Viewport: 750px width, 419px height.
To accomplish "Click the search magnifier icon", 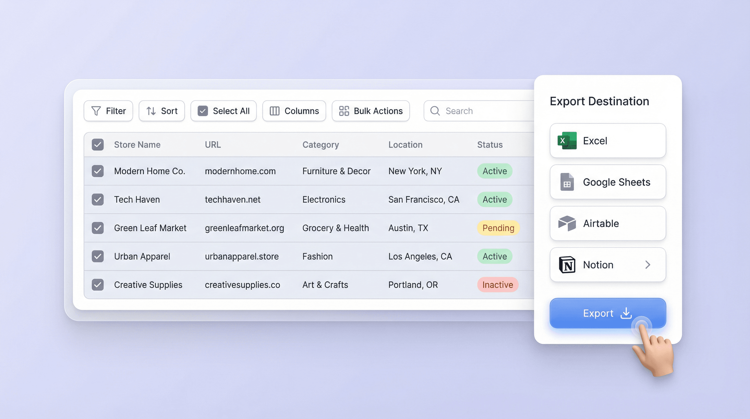I will pyautogui.click(x=435, y=111).
